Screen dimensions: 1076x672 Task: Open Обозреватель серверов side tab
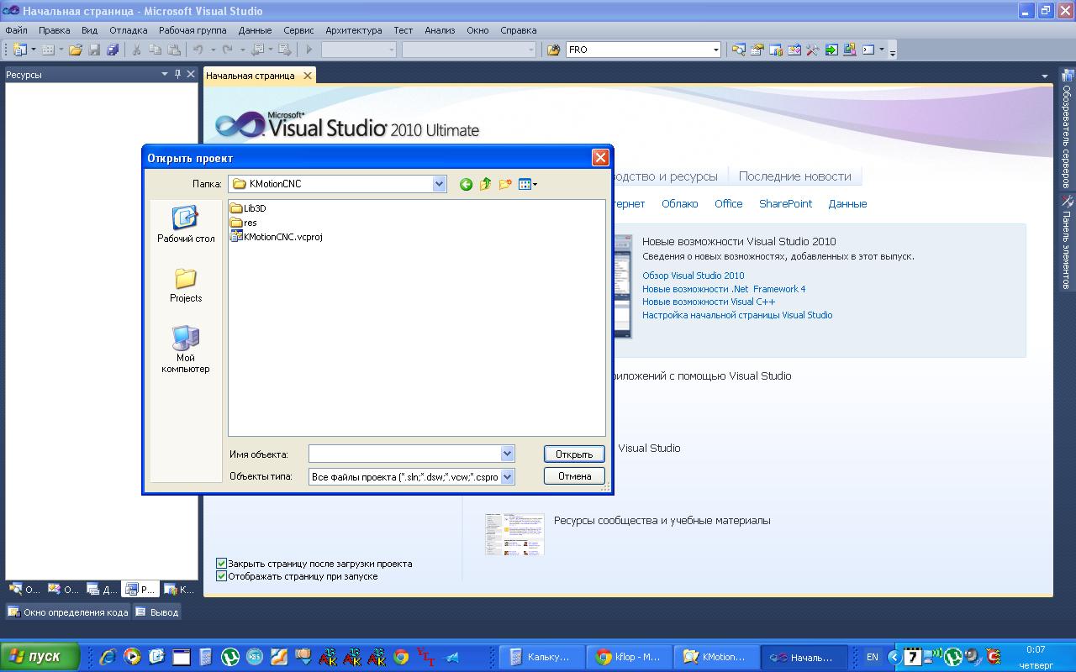1067,129
